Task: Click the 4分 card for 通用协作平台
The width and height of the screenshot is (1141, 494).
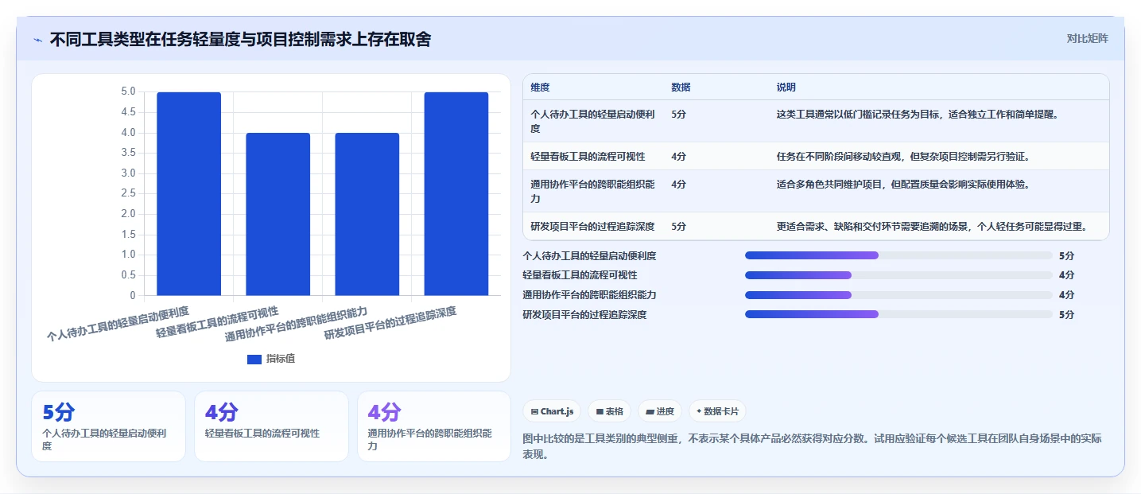Action: pyautogui.click(x=434, y=426)
